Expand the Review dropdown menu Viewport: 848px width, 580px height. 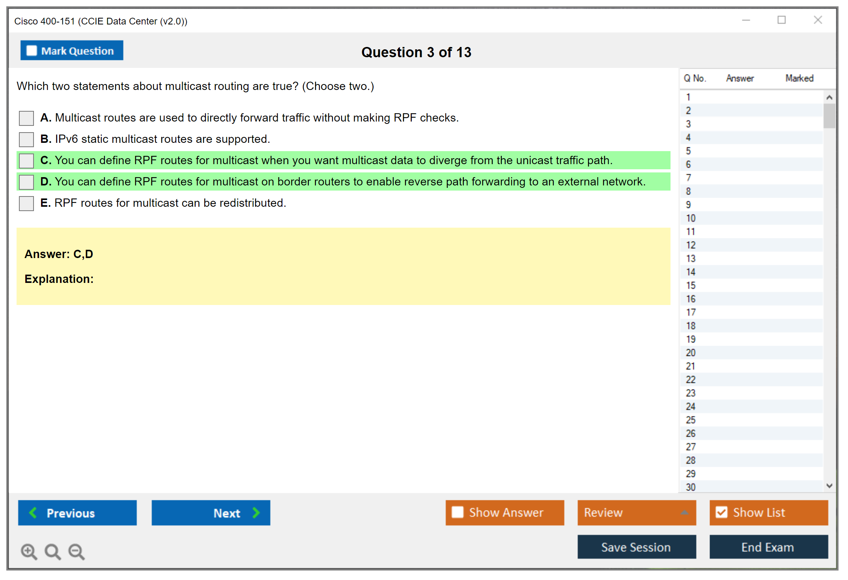click(x=684, y=513)
